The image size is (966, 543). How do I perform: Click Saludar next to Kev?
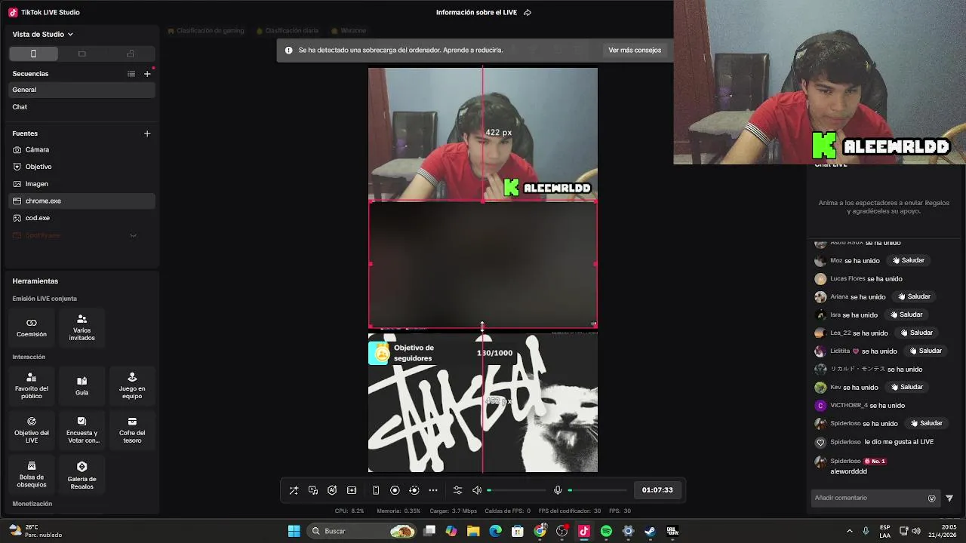(x=906, y=387)
